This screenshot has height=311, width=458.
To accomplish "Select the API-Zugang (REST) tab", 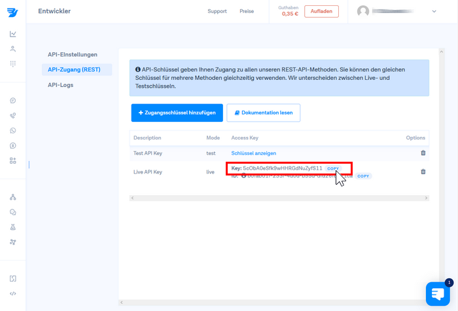I will [x=74, y=69].
